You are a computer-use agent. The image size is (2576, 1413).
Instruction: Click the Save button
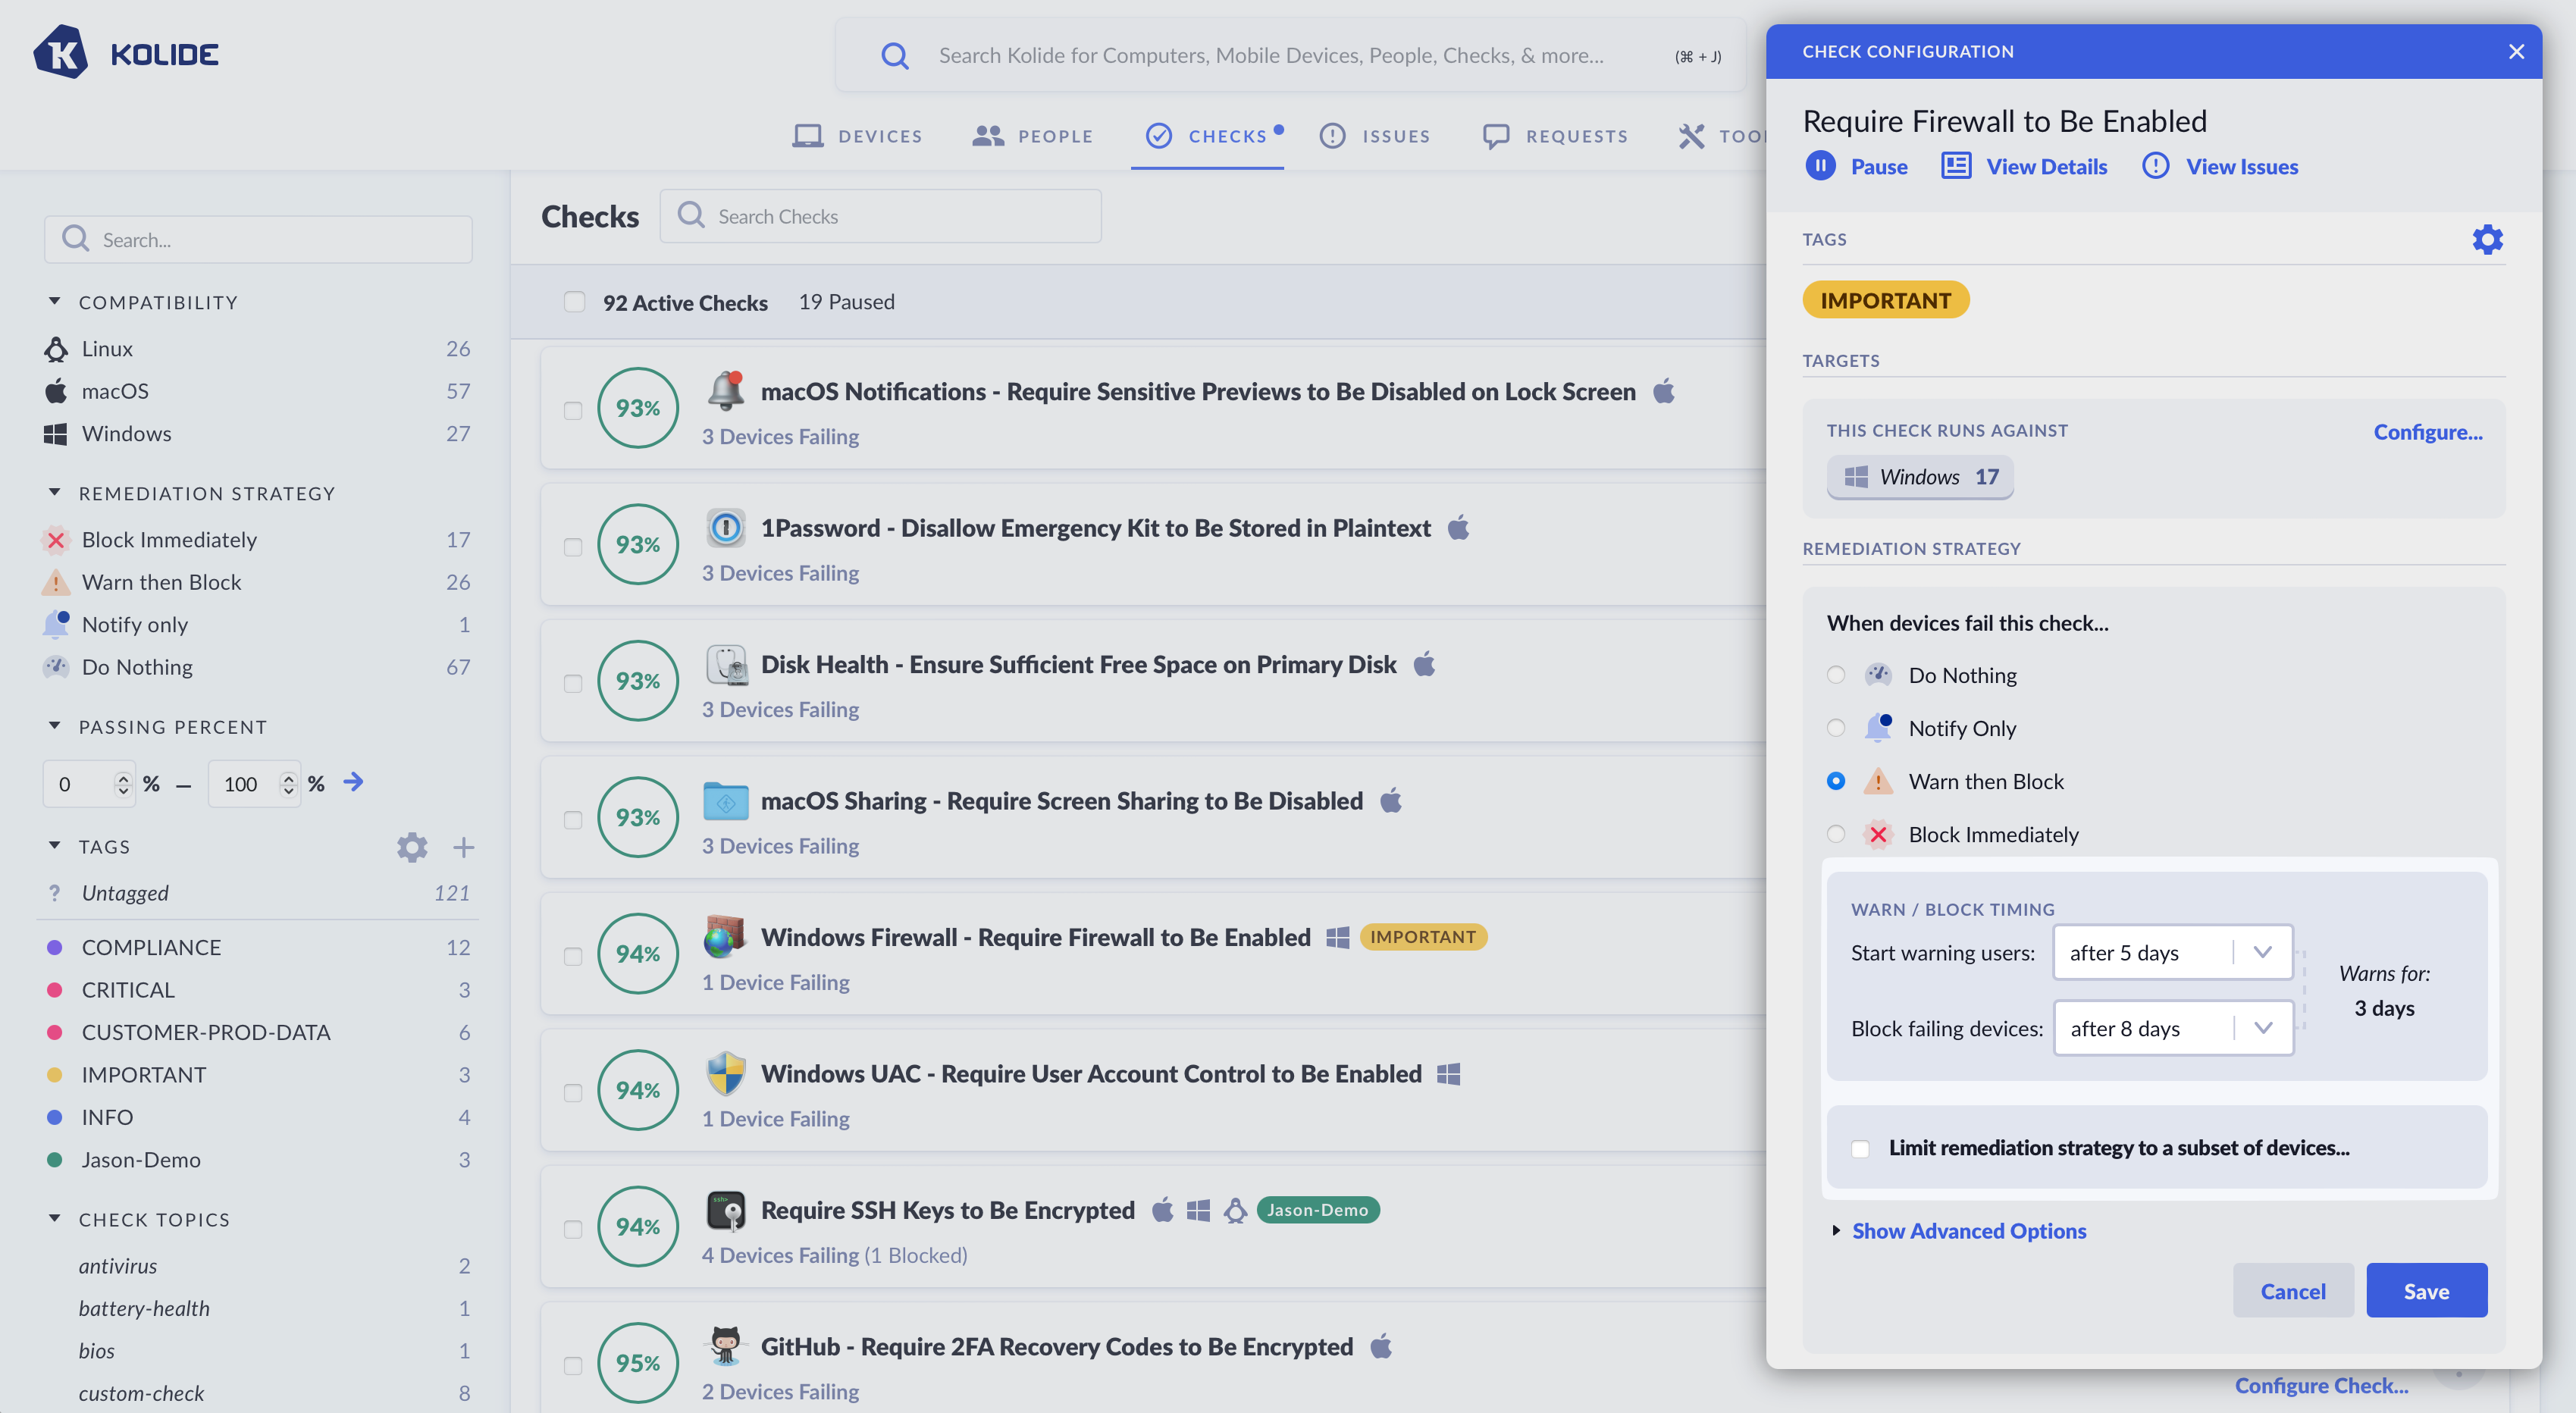(2425, 1291)
